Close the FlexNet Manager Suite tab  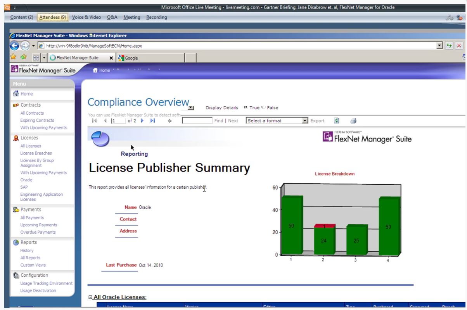(111, 58)
